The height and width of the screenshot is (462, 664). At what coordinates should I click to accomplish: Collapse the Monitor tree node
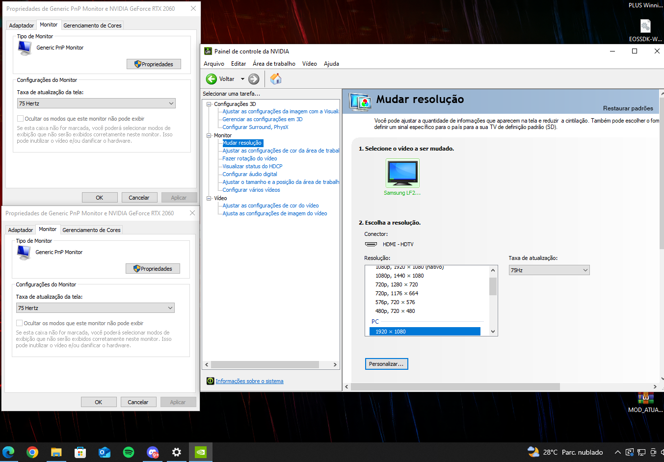coord(209,135)
